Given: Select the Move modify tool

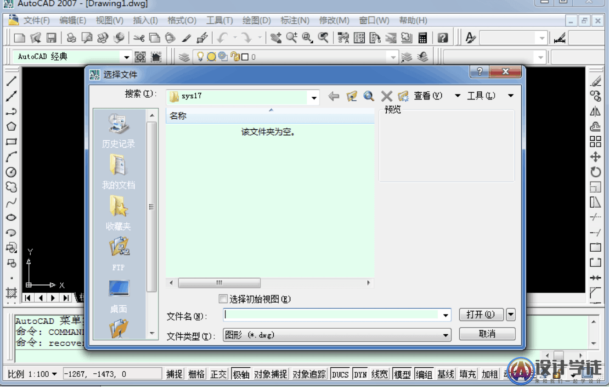Looking at the screenshot, I should tap(595, 157).
